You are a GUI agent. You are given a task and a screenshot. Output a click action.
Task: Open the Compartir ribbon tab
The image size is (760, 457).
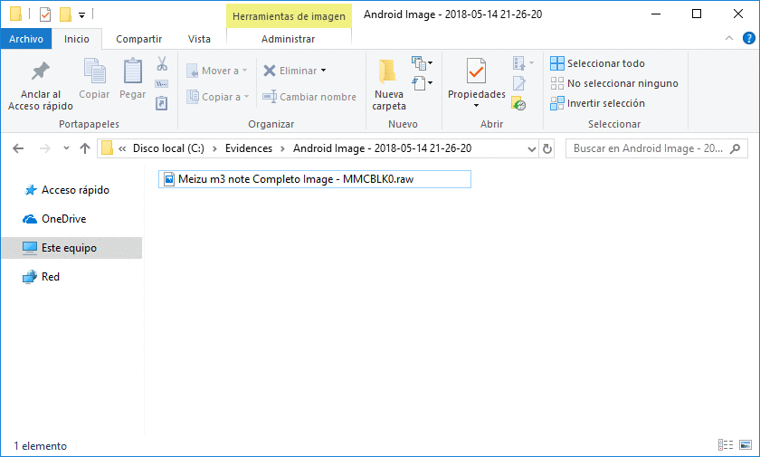138,39
